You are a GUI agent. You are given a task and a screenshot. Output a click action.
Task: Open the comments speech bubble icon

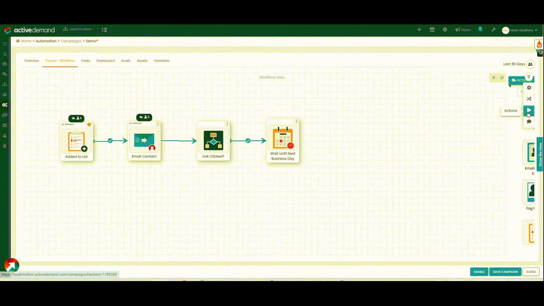tap(529, 122)
